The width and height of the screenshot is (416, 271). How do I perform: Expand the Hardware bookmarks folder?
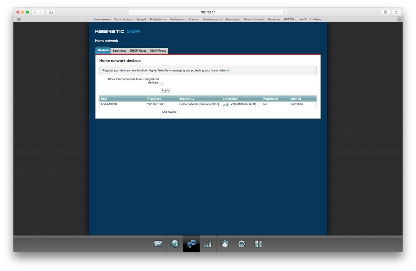[x=177, y=19]
